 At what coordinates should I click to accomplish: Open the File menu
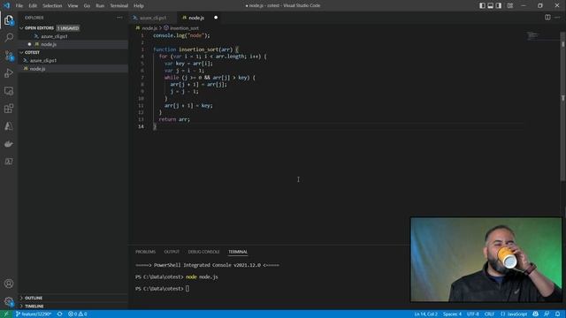pos(19,6)
